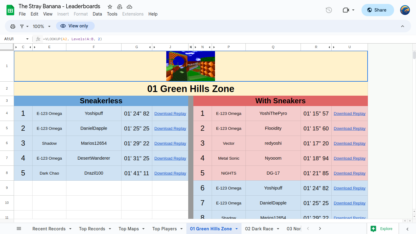
Task: Open the 100% zoom dropdown
Action: tap(41, 27)
